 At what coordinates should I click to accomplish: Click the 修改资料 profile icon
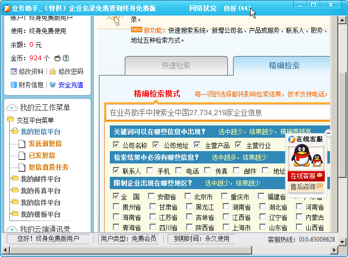click(x=14, y=72)
